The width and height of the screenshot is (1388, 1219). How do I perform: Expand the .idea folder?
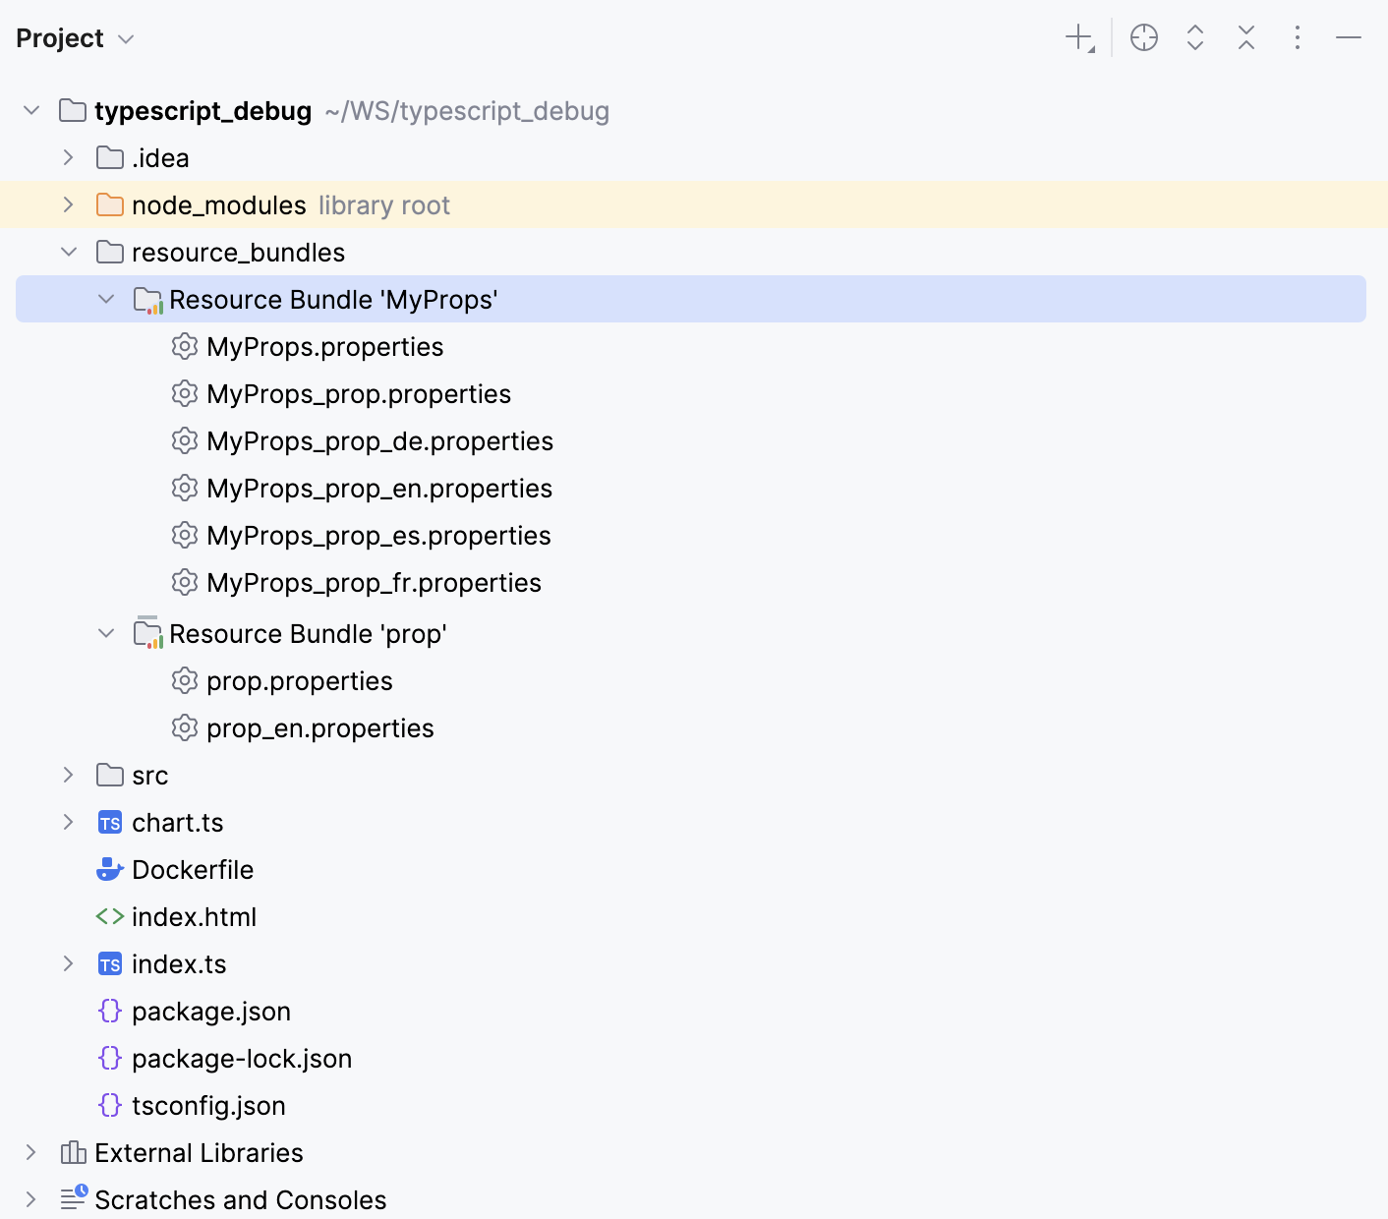[x=68, y=157]
